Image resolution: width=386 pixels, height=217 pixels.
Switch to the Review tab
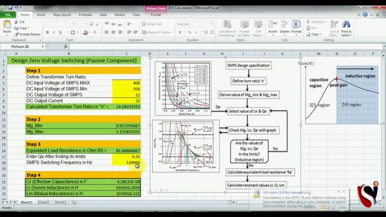pyautogui.click(x=119, y=14)
